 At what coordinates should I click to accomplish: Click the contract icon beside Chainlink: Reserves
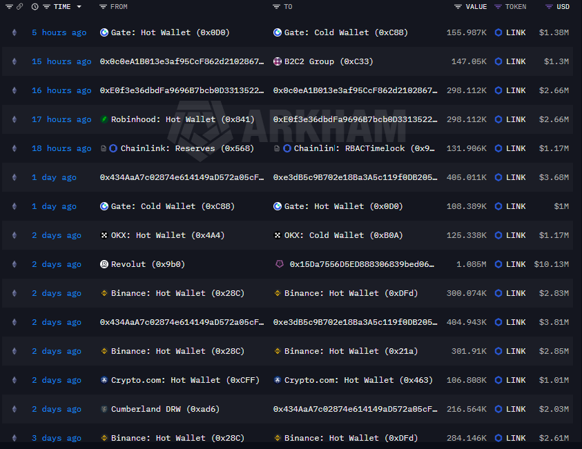[x=104, y=148]
